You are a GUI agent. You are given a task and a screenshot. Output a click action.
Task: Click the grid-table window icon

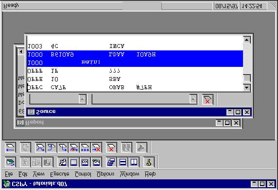tap(74, 162)
